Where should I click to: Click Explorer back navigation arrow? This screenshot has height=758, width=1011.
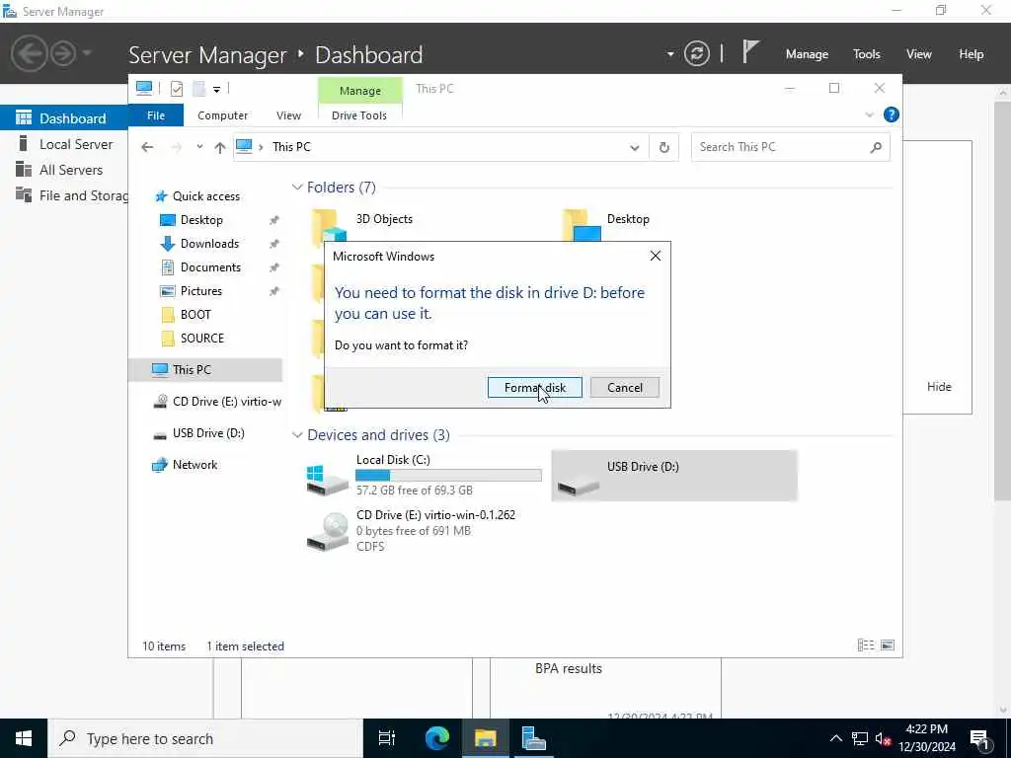pyautogui.click(x=147, y=147)
